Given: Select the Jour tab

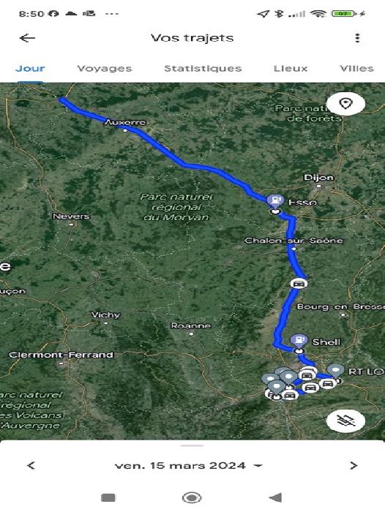Looking at the screenshot, I should [x=30, y=69].
